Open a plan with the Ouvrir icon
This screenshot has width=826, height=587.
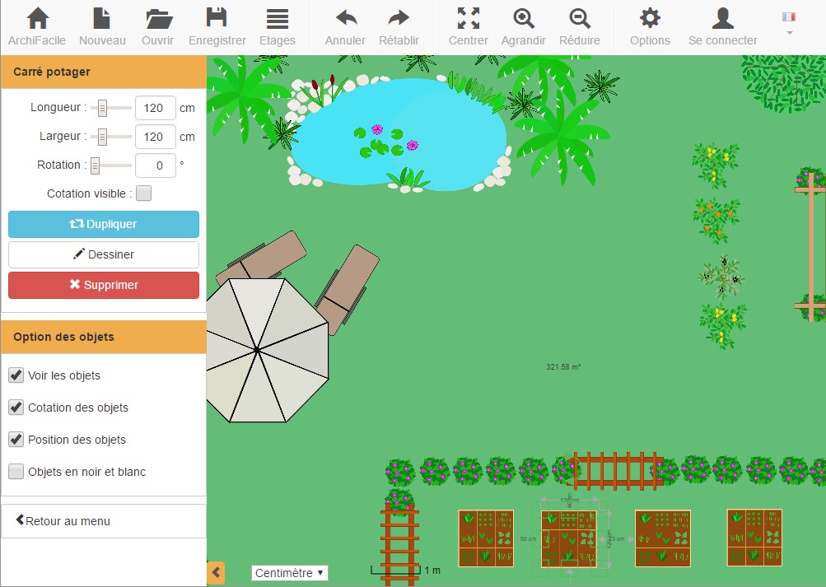pyautogui.click(x=157, y=18)
